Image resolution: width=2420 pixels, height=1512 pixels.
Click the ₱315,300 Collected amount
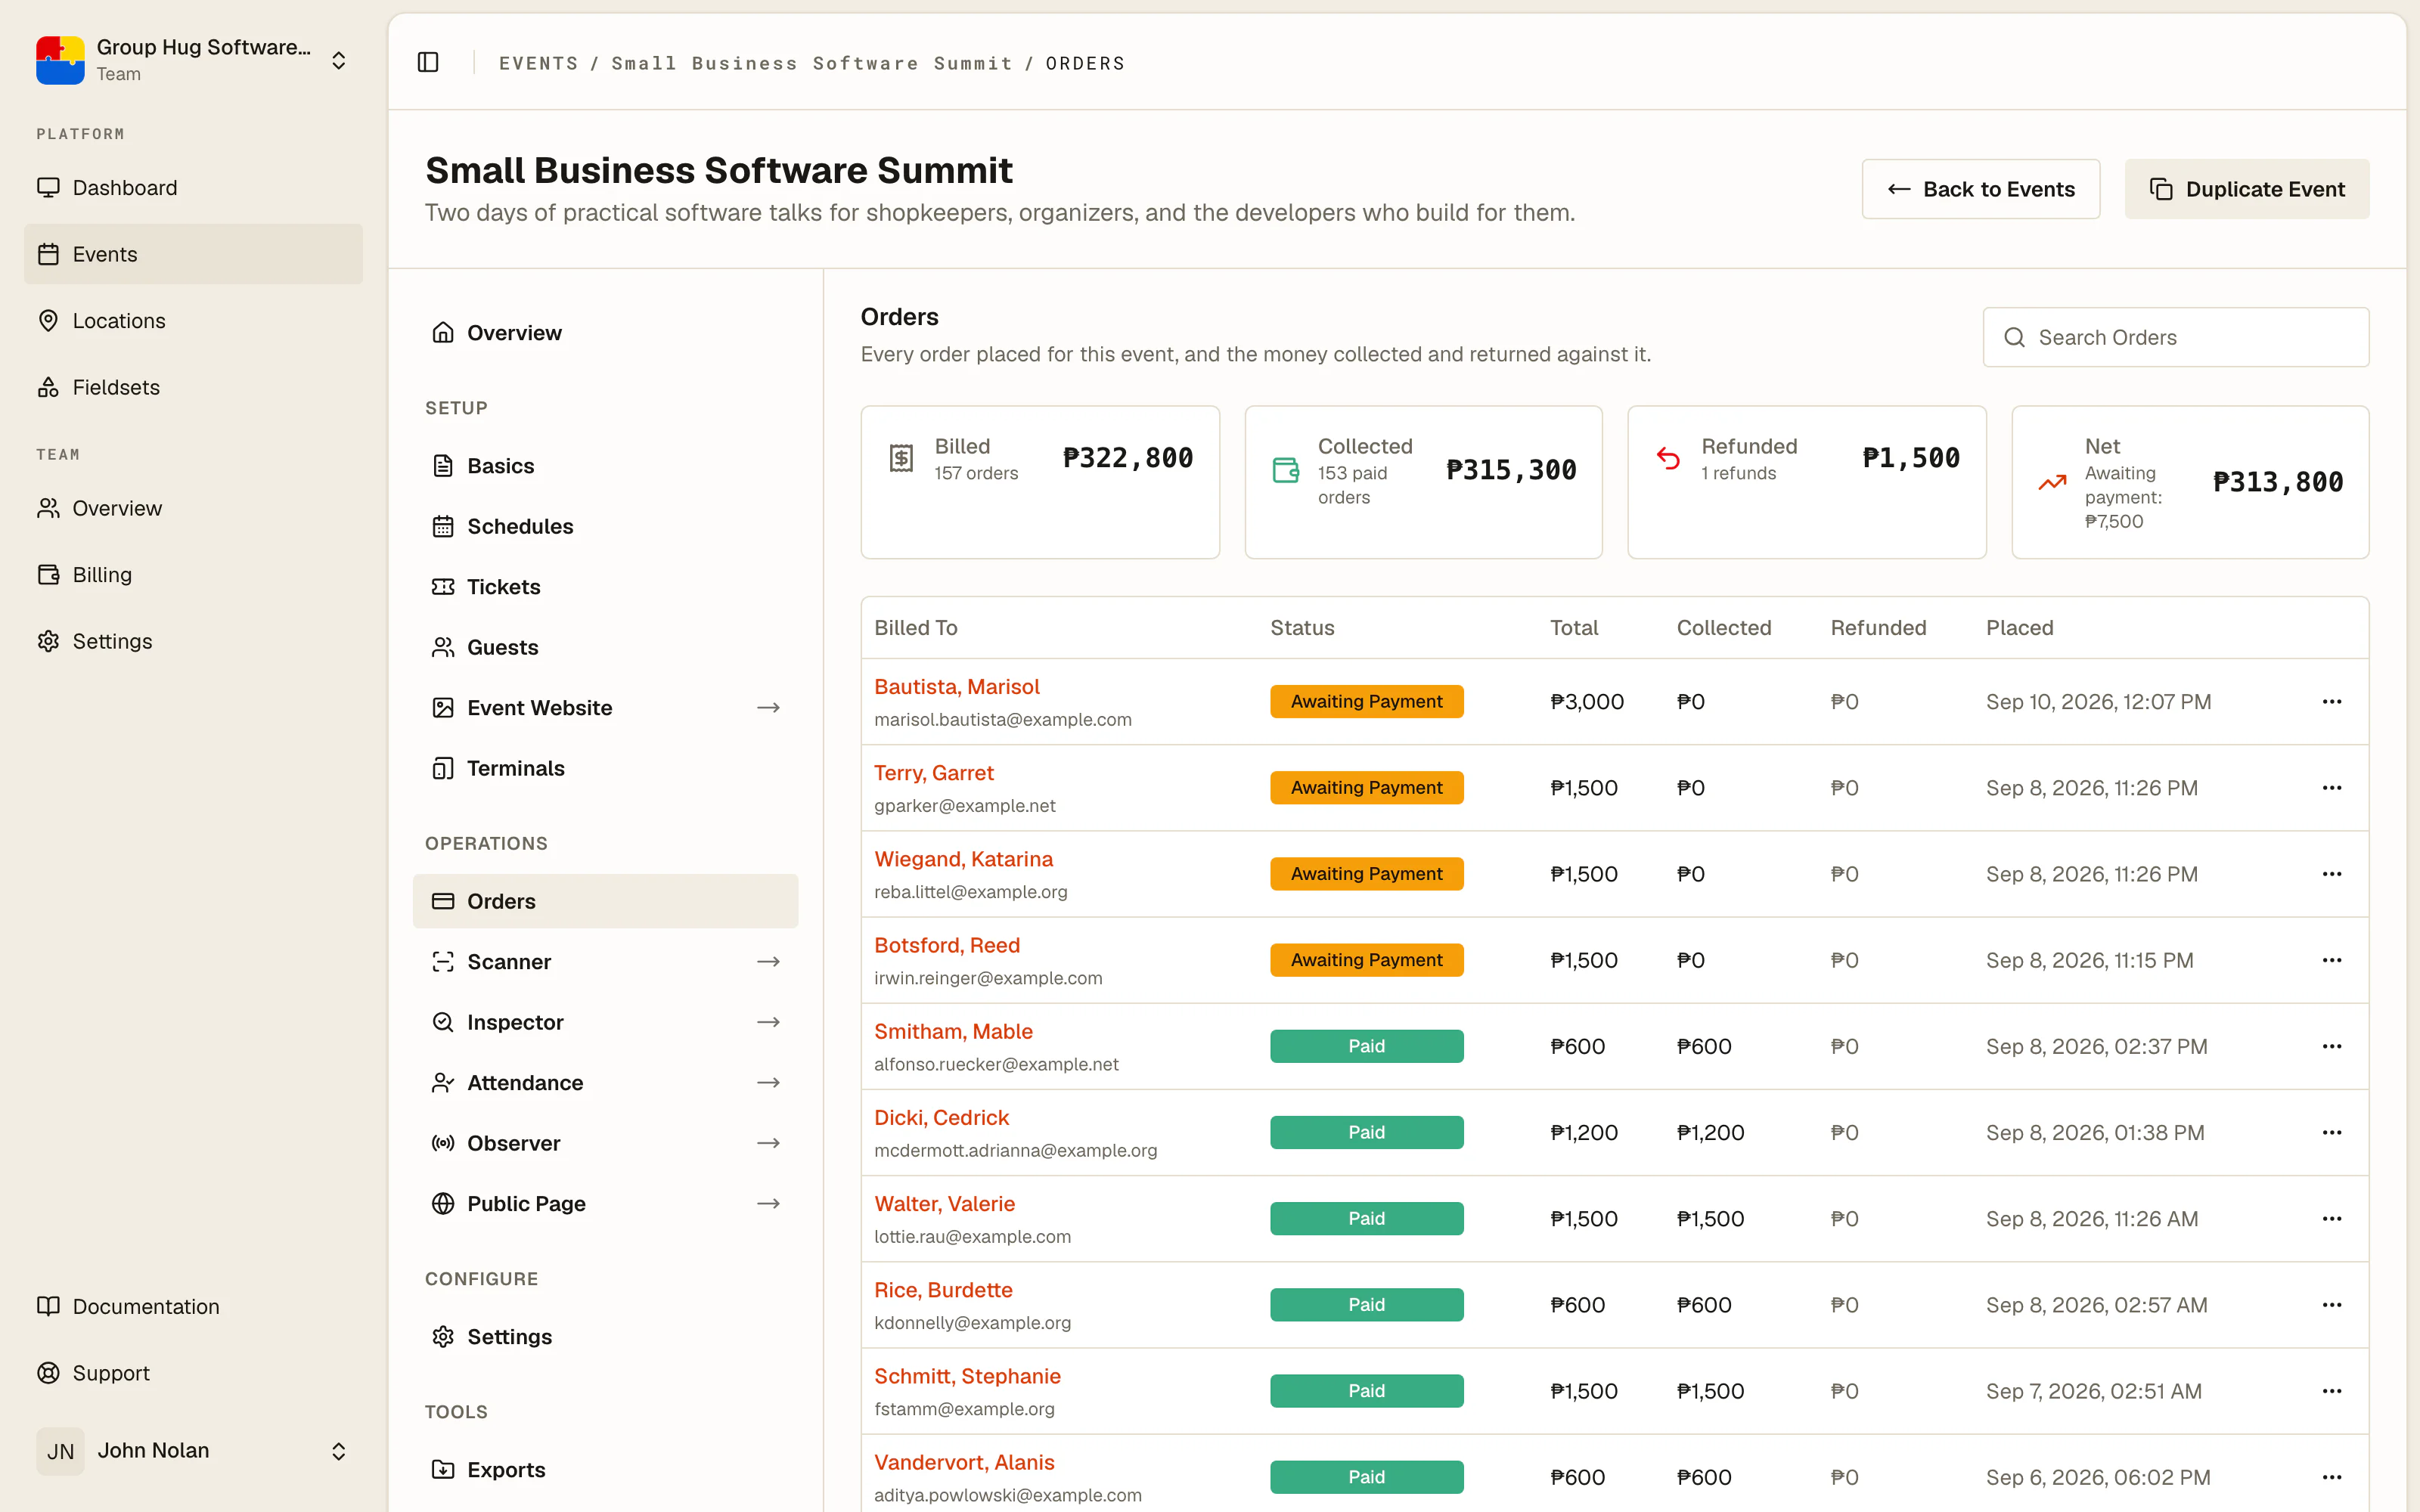pyautogui.click(x=1511, y=470)
